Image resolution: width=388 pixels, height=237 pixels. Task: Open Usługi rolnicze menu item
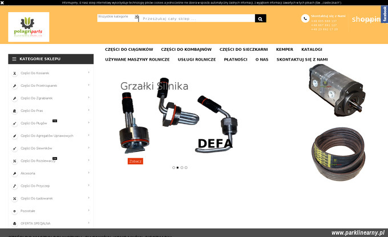pyautogui.click(x=197, y=60)
